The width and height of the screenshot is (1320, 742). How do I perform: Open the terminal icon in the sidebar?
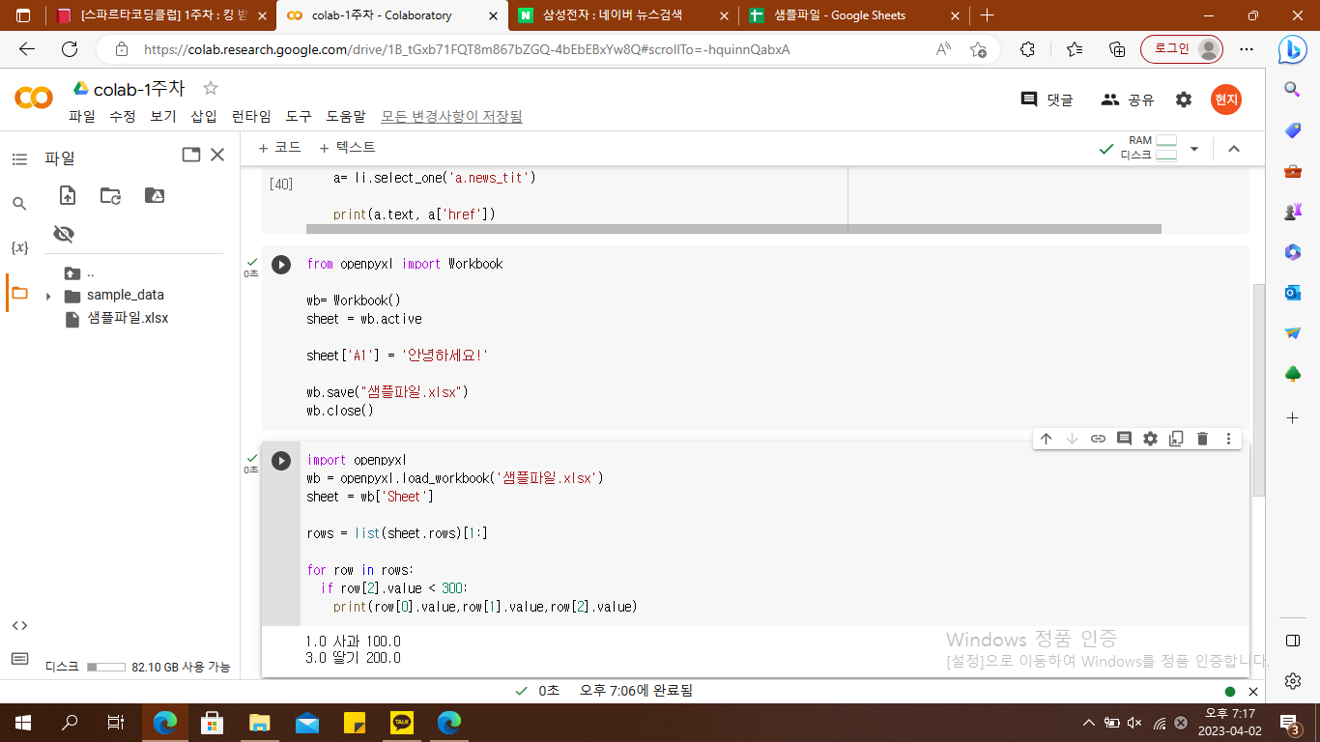(x=19, y=659)
